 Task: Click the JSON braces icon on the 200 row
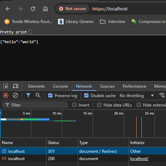pyautogui.click(x=4, y=158)
